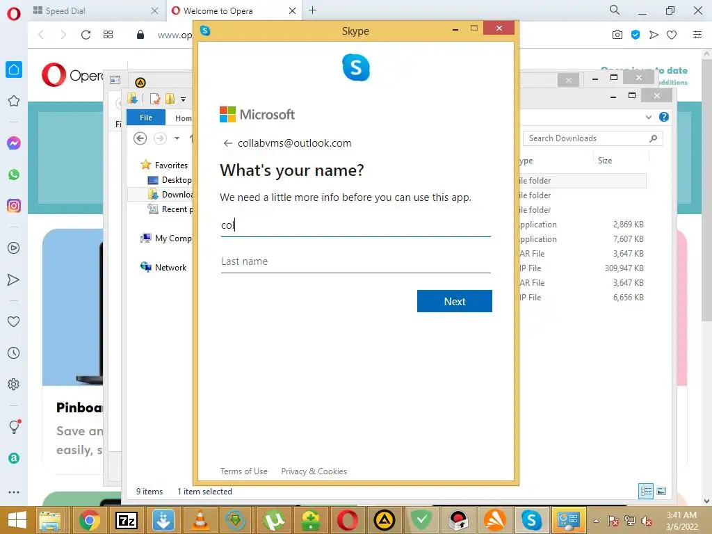Click the muted volume icon in system tray
The image size is (712, 534).
pyautogui.click(x=647, y=521)
